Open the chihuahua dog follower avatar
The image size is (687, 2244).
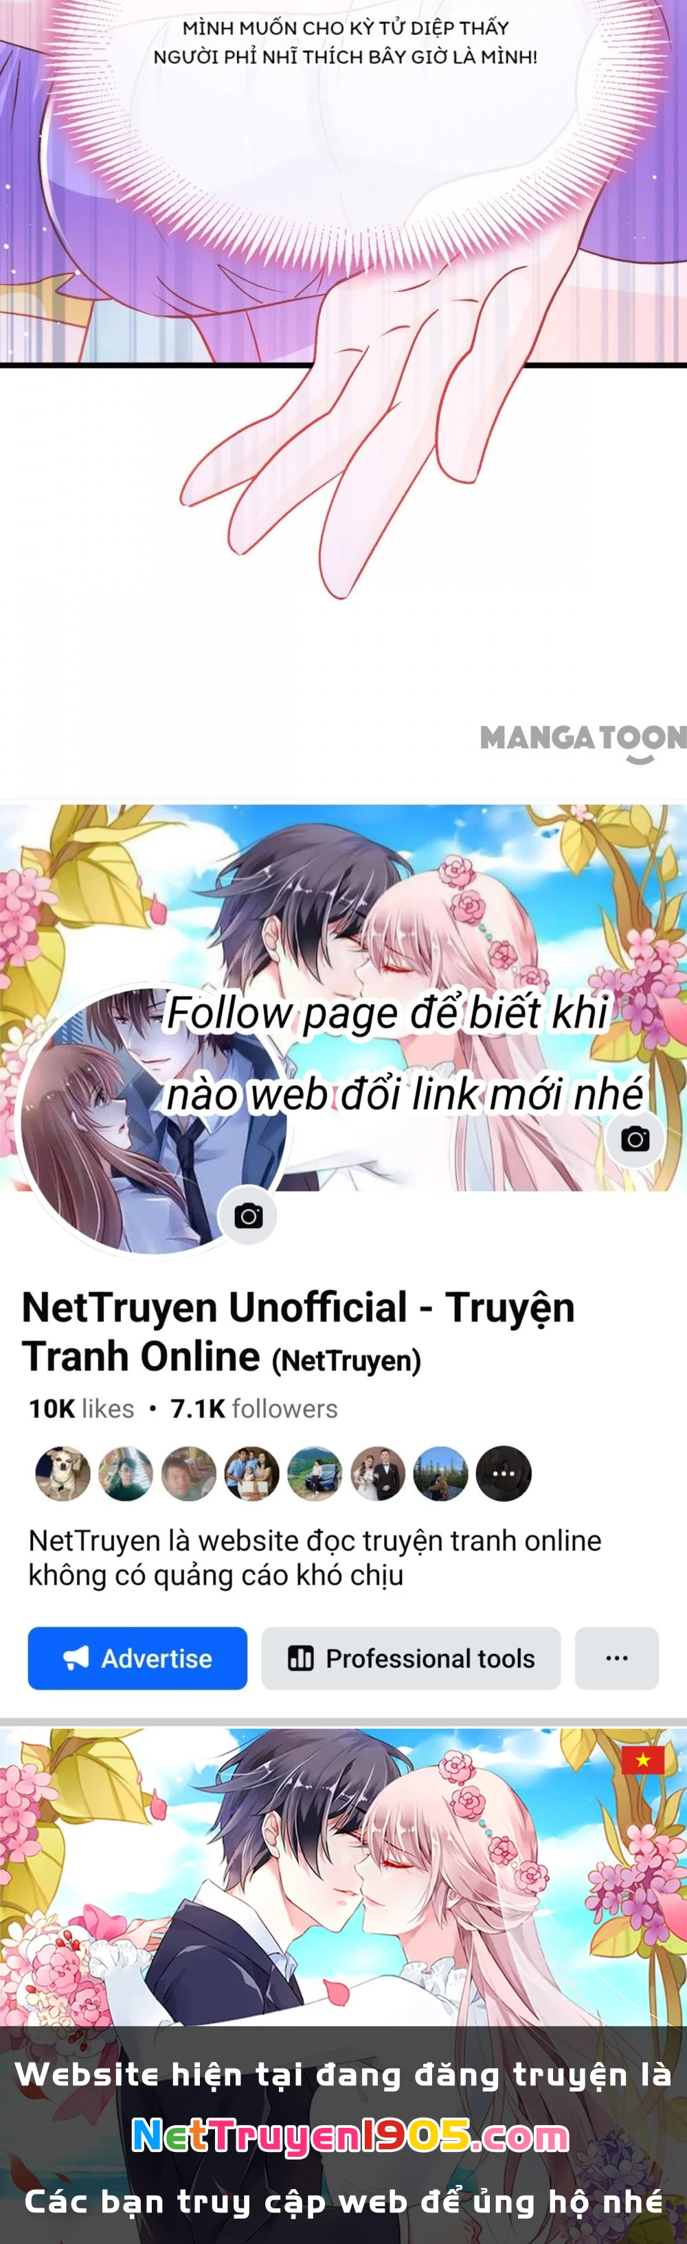63,1473
